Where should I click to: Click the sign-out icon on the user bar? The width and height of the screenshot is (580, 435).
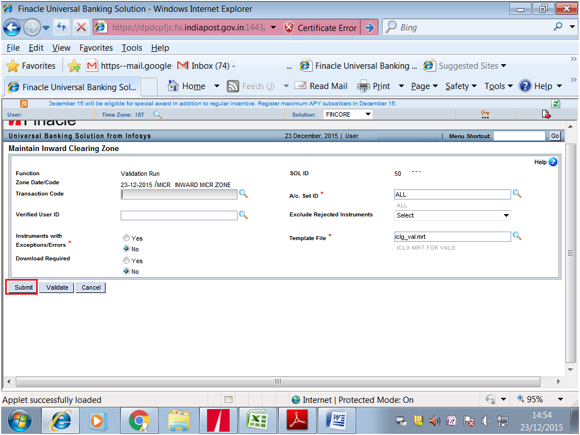click(x=546, y=114)
